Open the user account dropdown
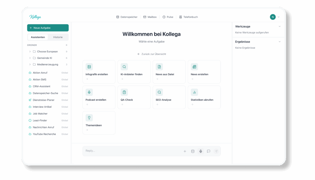Viewport: 315px width, 180px height. tap(275, 17)
